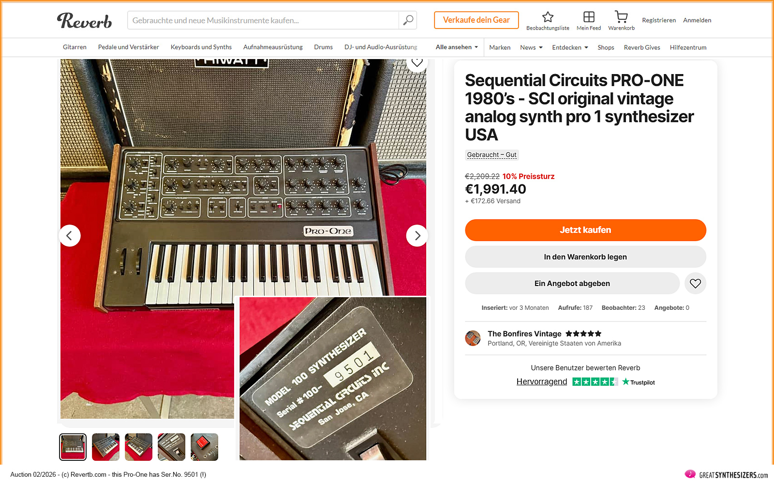Click In den Warenkorb legen
Viewport: 774px width, 484px height.
tap(585, 257)
